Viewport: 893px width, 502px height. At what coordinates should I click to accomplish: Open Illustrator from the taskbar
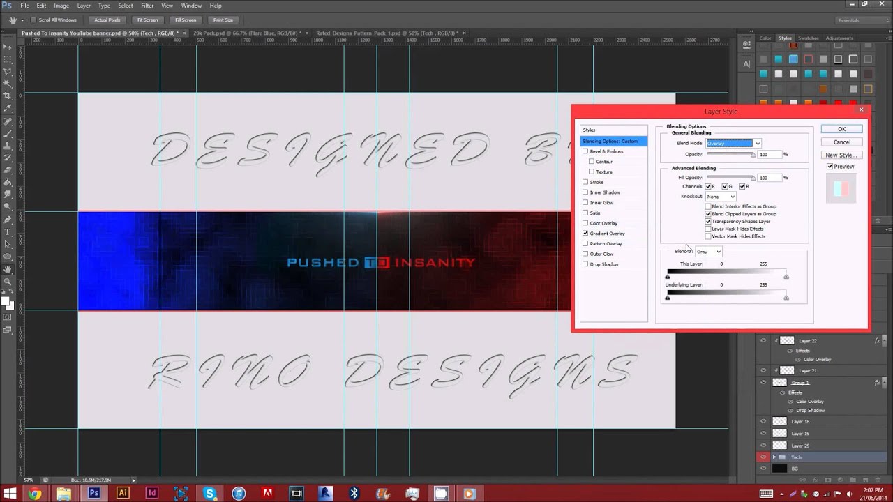pos(123,494)
